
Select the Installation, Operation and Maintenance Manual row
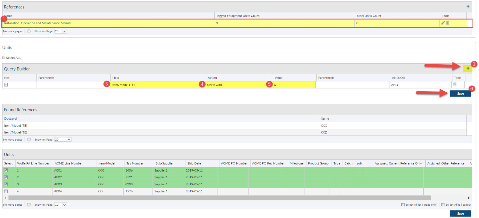[234, 23]
